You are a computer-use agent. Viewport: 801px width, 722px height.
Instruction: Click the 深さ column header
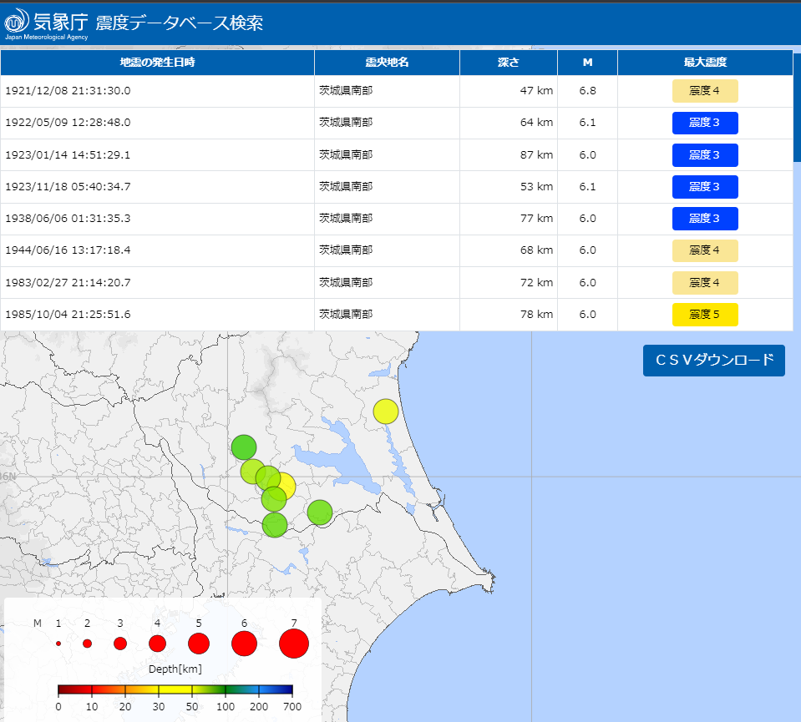(509, 63)
